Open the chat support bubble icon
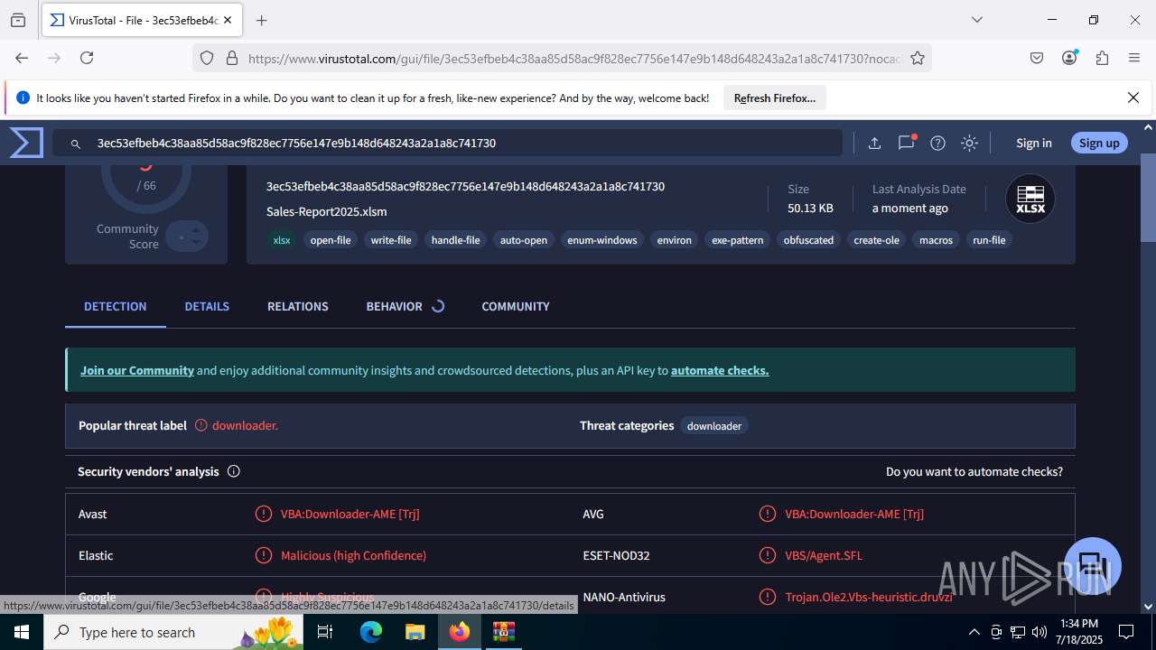1156x650 pixels. pos(1093,565)
